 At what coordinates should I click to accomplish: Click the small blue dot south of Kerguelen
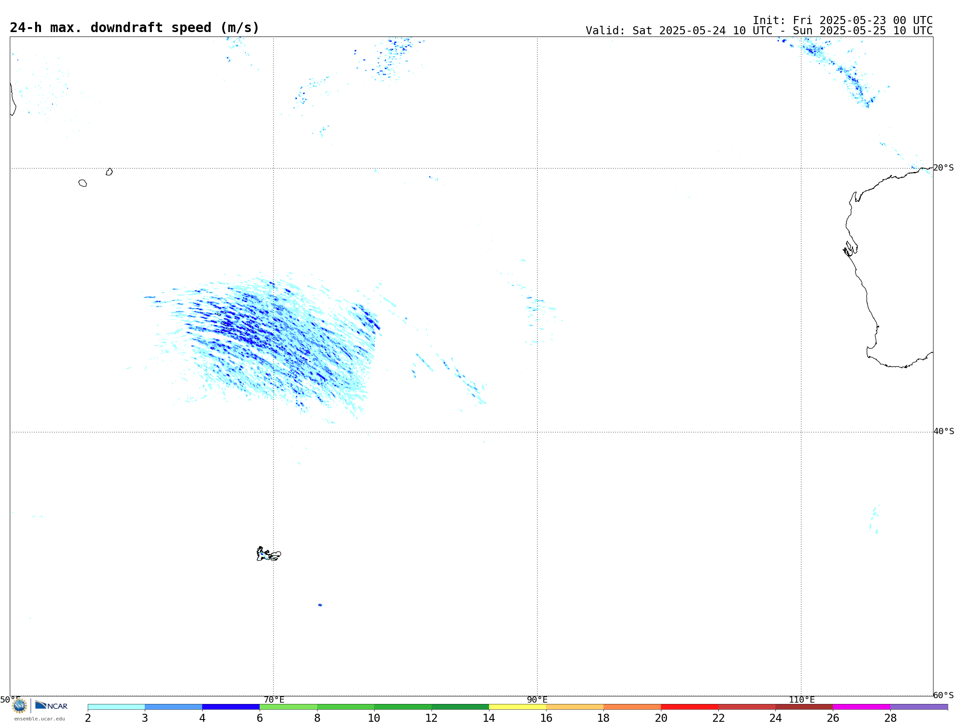click(320, 605)
